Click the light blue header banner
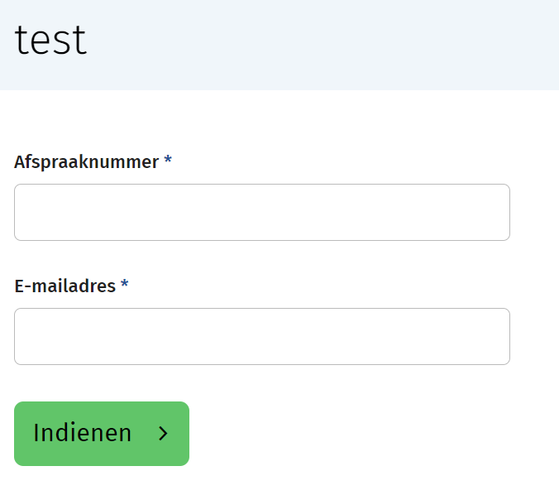Image resolution: width=559 pixels, height=495 pixels. pos(331,45)
